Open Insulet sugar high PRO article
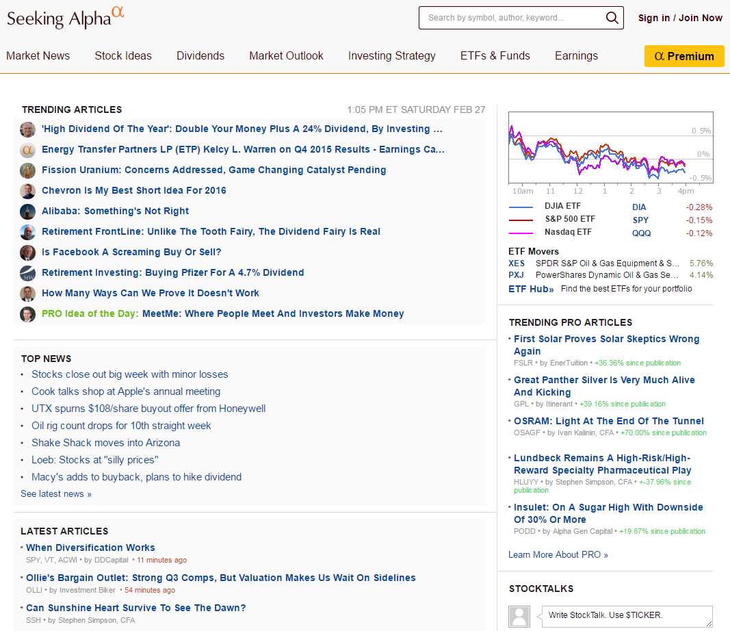The image size is (730, 631). 608,514
